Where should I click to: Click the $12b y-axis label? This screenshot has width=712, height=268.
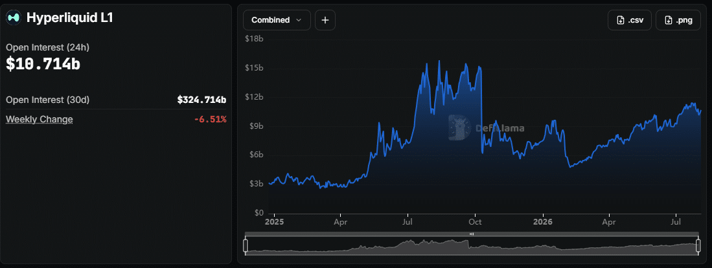point(254,97)
